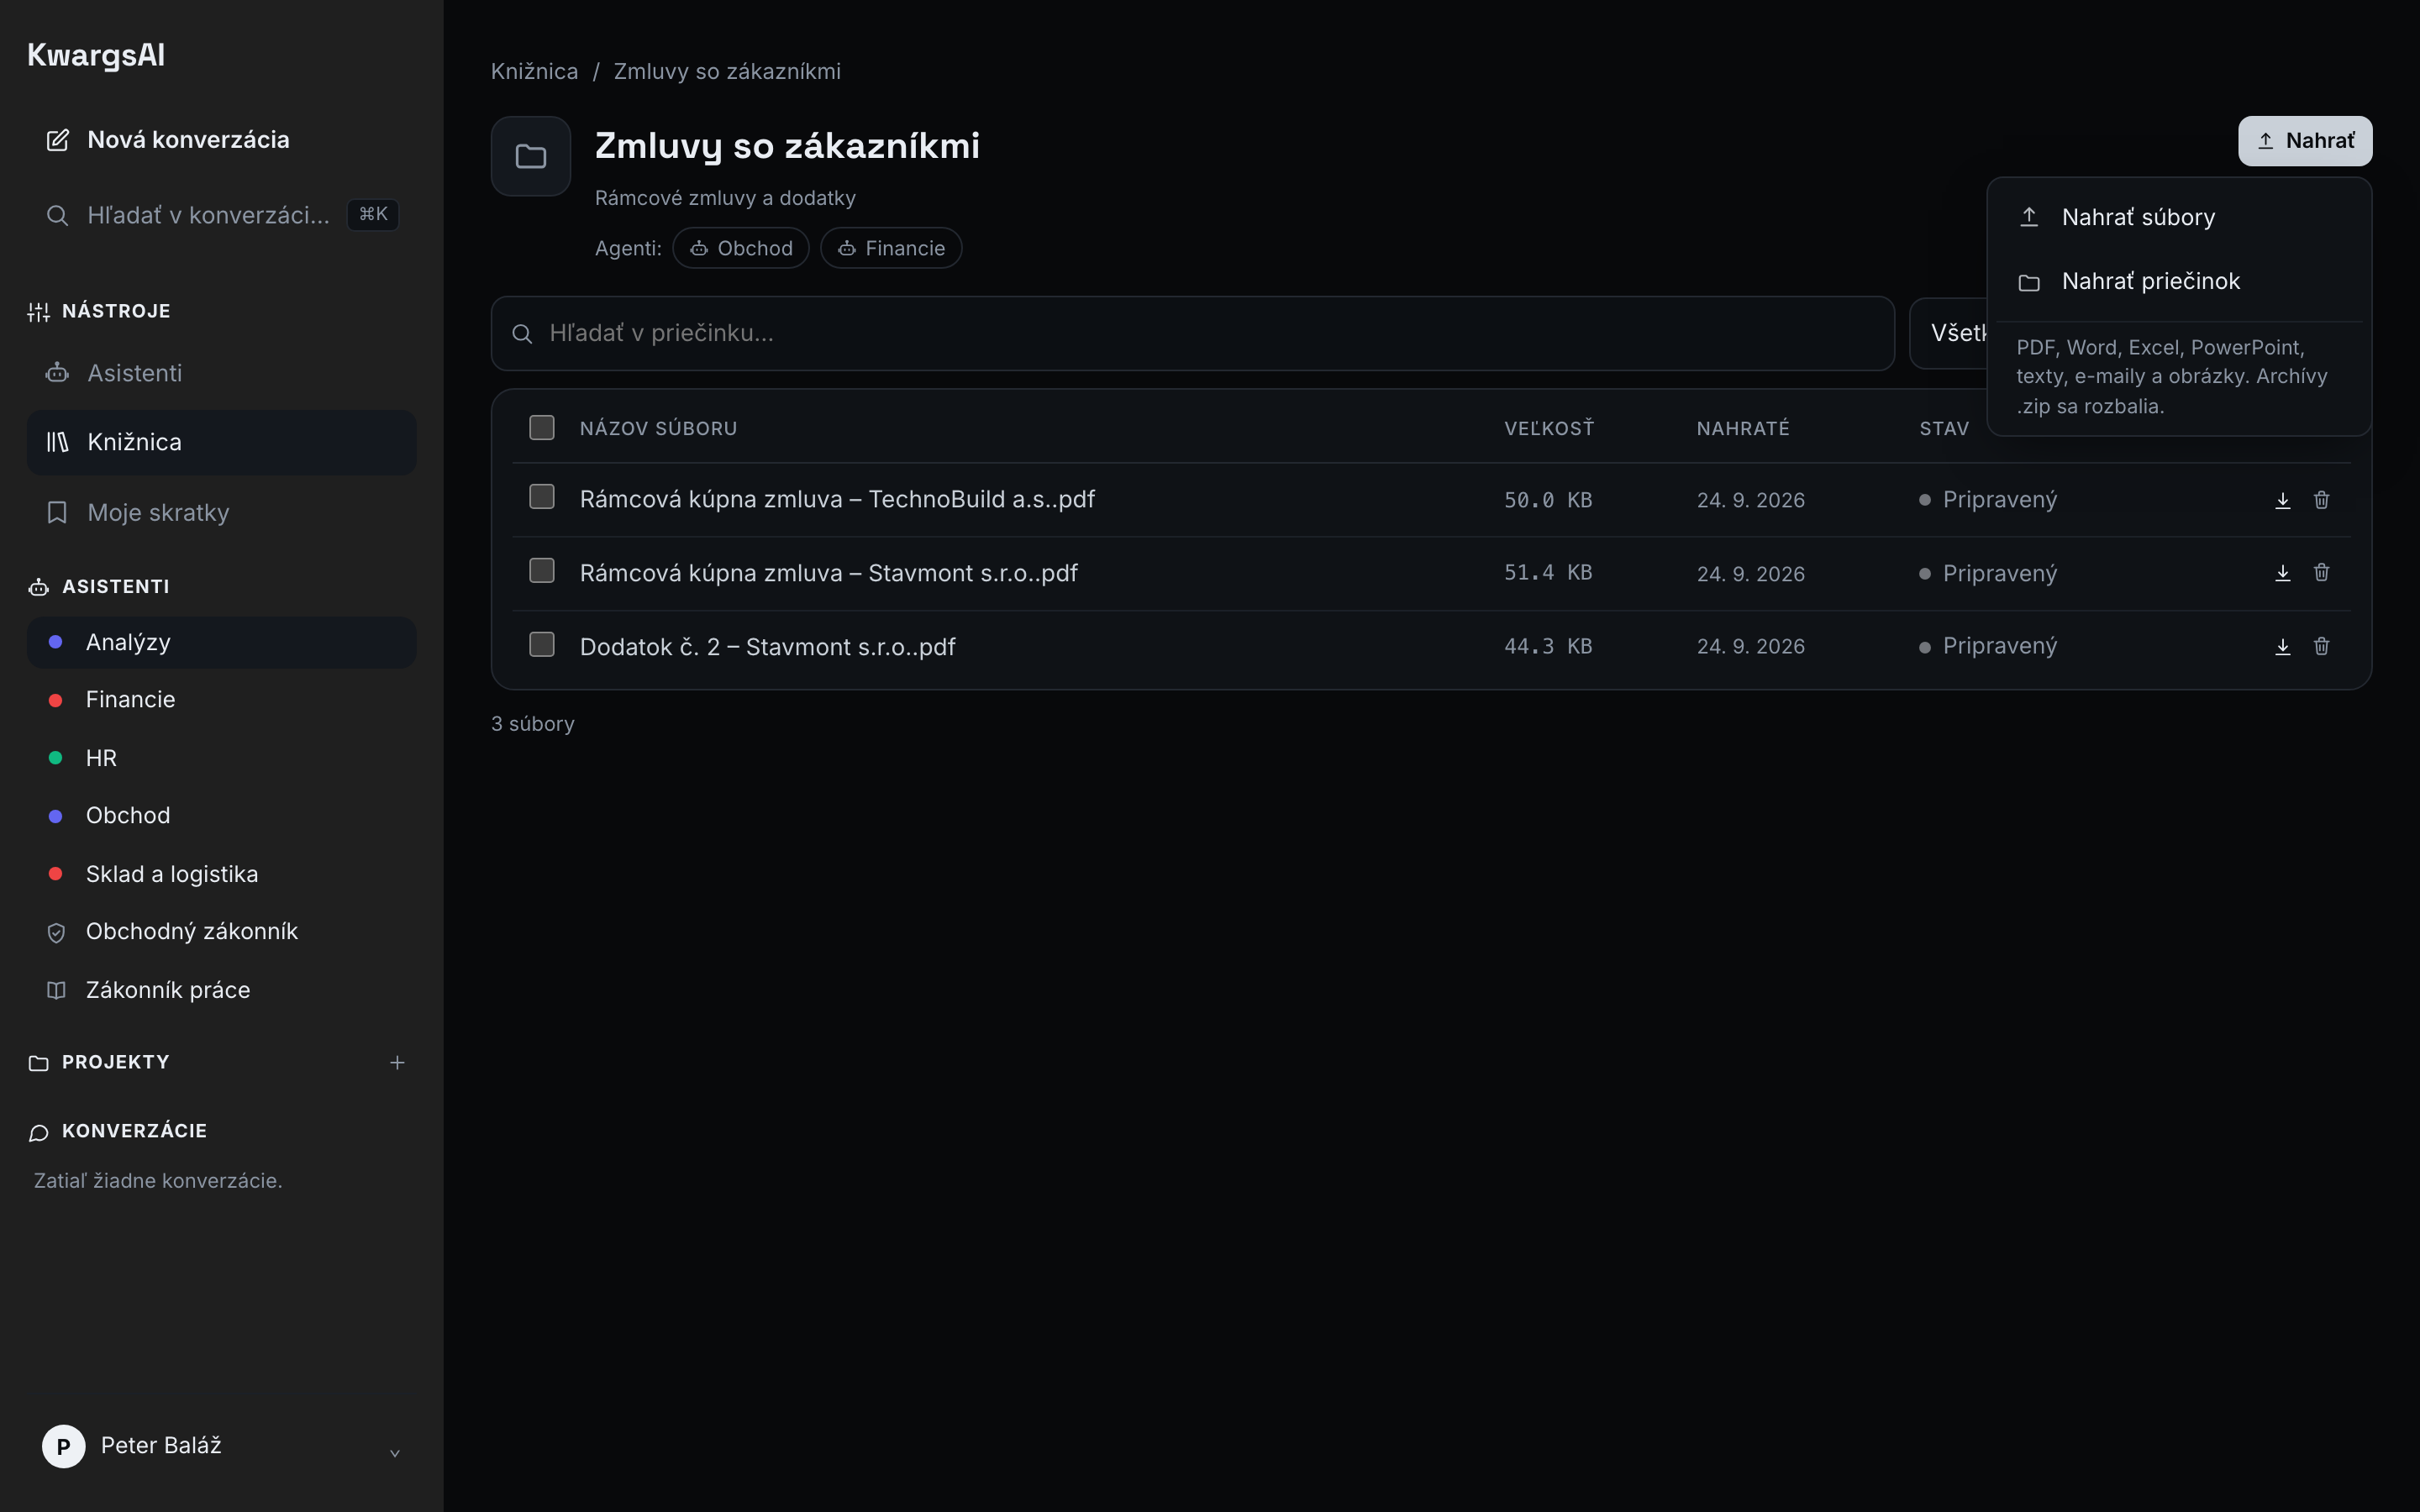The height and width of the screenshot is (1512, 2420).
Task: Check the Rámcová kúpna zmluva Stavmont row
Action: tap(542, 571)
